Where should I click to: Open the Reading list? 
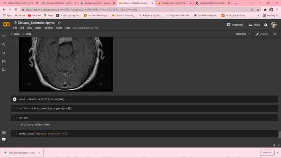click(x=271, y=16)
